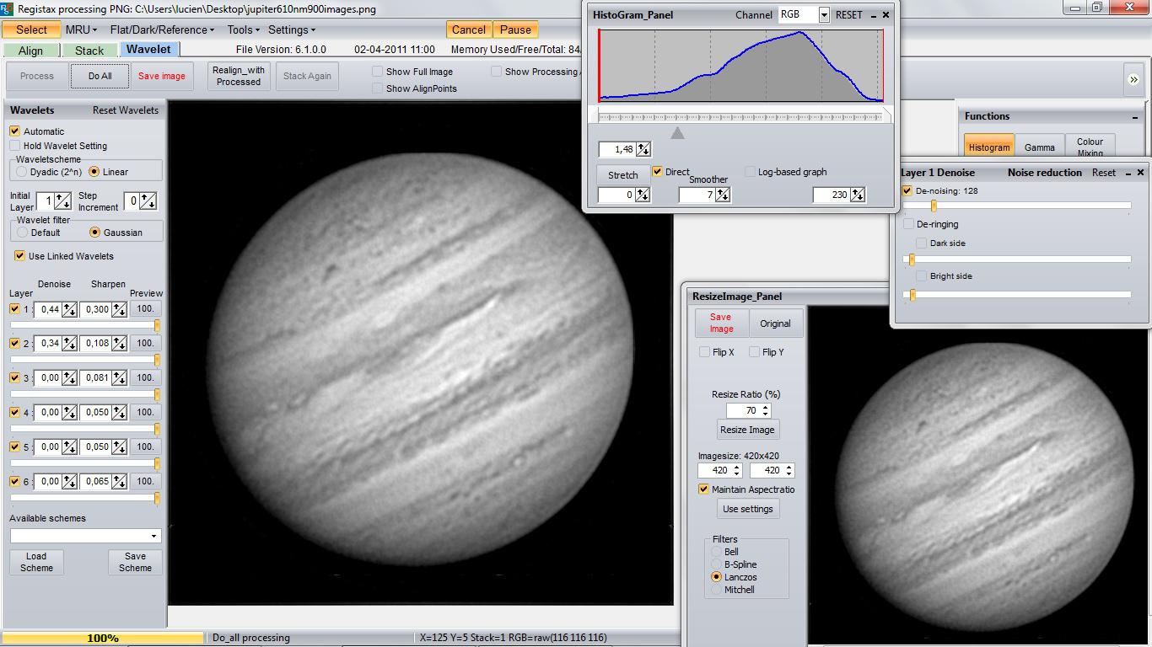The width and height of the screenshot is (1152, 647).
Task: Toggle the Automatic checkbox
Action: [14, 131]
